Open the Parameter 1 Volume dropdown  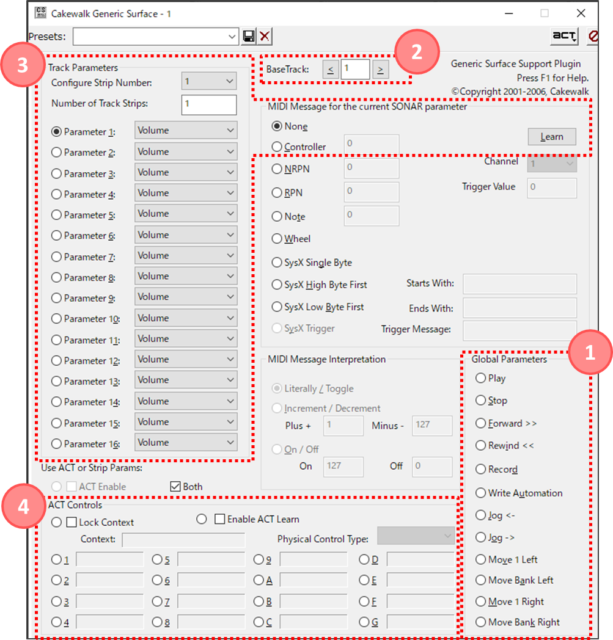[186, 131]
